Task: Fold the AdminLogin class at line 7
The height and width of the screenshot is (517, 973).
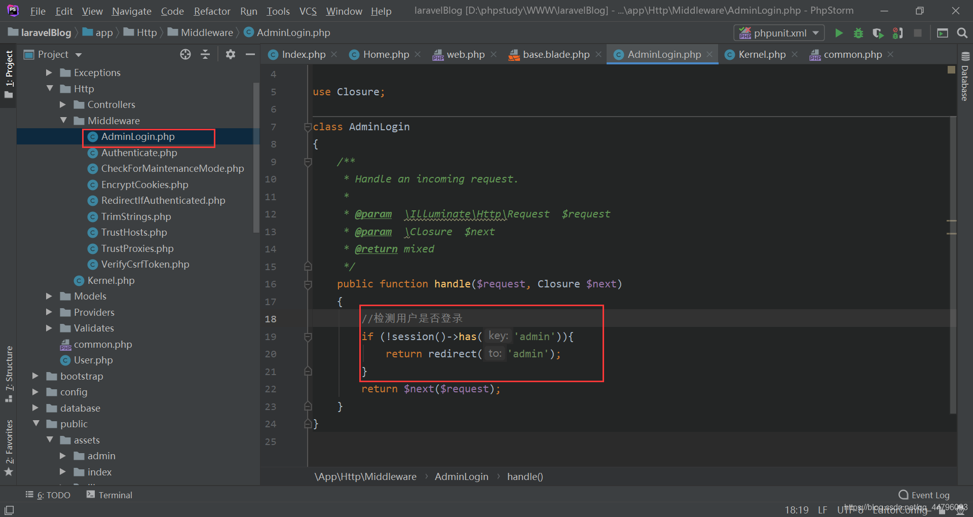Action: [x=308, y=127]
